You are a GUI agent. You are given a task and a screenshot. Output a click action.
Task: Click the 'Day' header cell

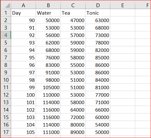pos(23,13)
